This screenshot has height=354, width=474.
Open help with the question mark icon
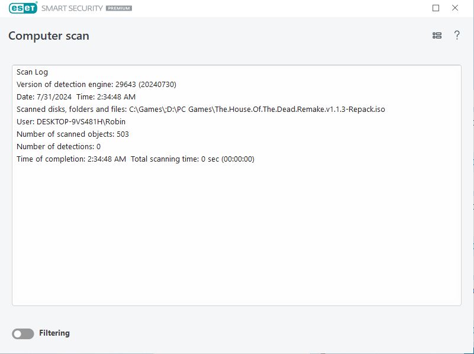pyautogui.click(x=457, y=36)
